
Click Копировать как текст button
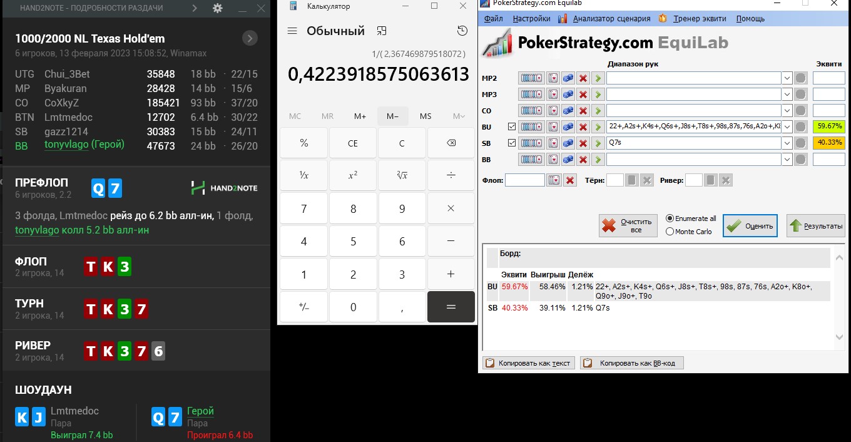529,363
